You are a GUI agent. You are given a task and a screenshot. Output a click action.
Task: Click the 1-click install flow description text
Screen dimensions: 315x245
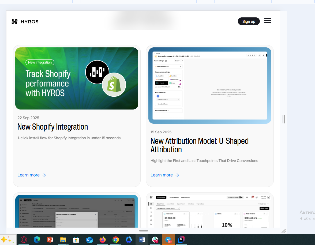tap(69, 138)
